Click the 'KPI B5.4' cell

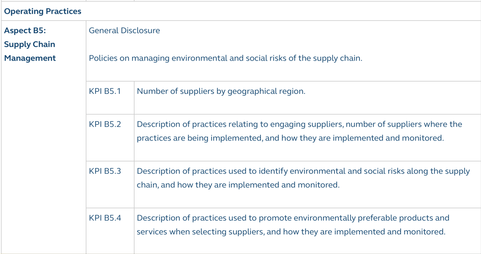point(105,218)
